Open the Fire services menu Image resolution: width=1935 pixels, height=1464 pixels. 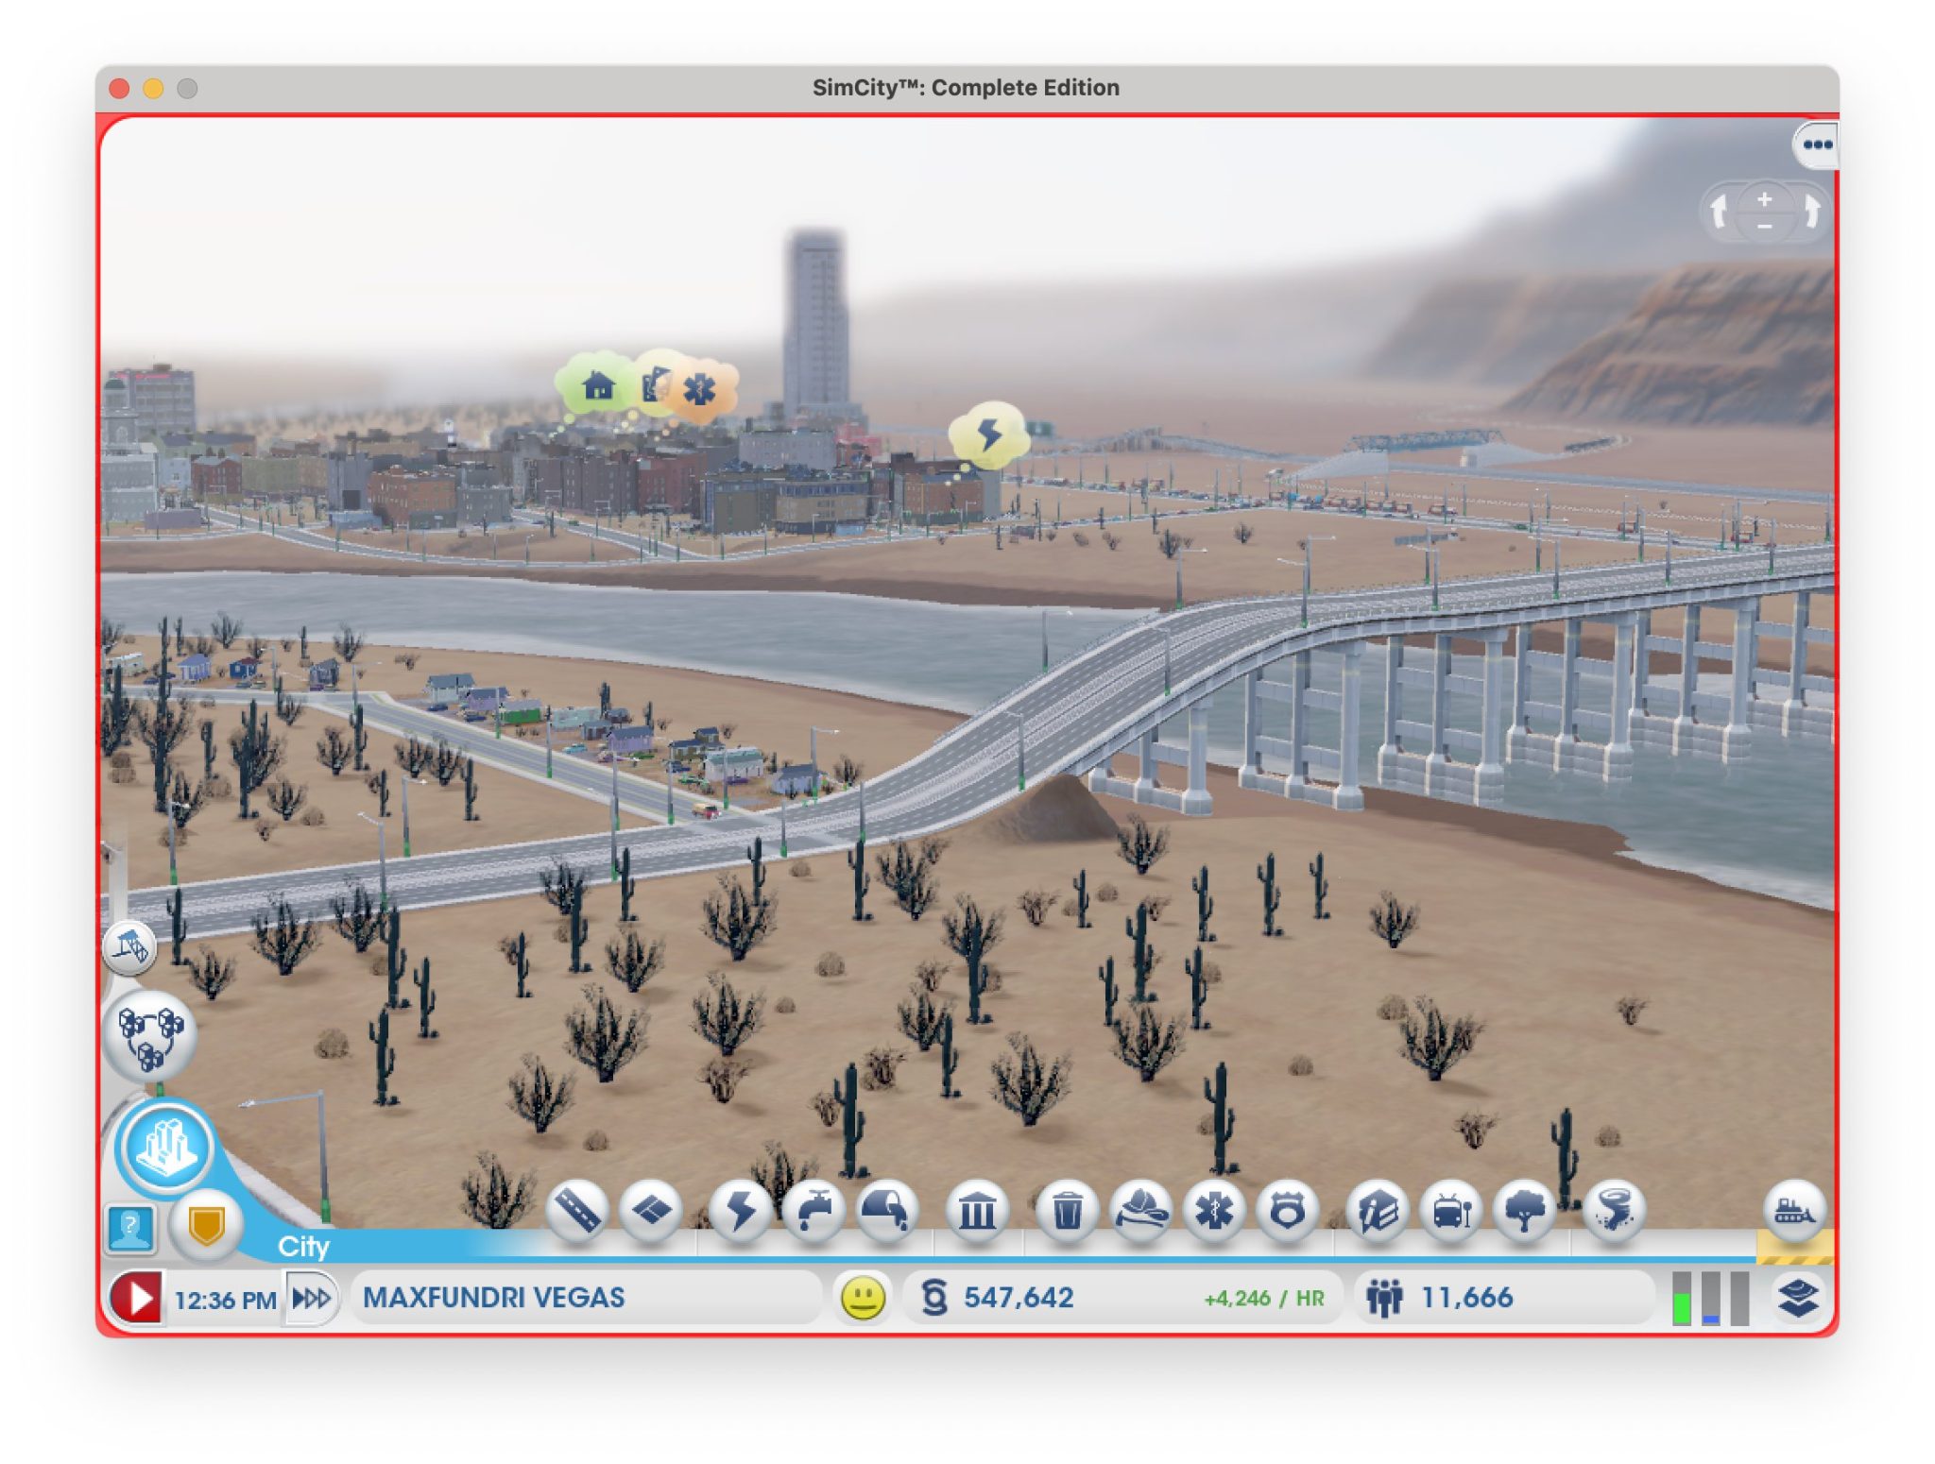pos(1140,1209)
